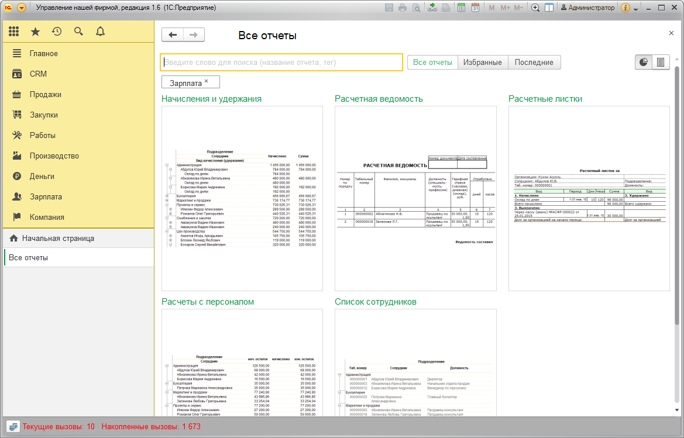Navigate forward with the right arrow button

point(194,35)
